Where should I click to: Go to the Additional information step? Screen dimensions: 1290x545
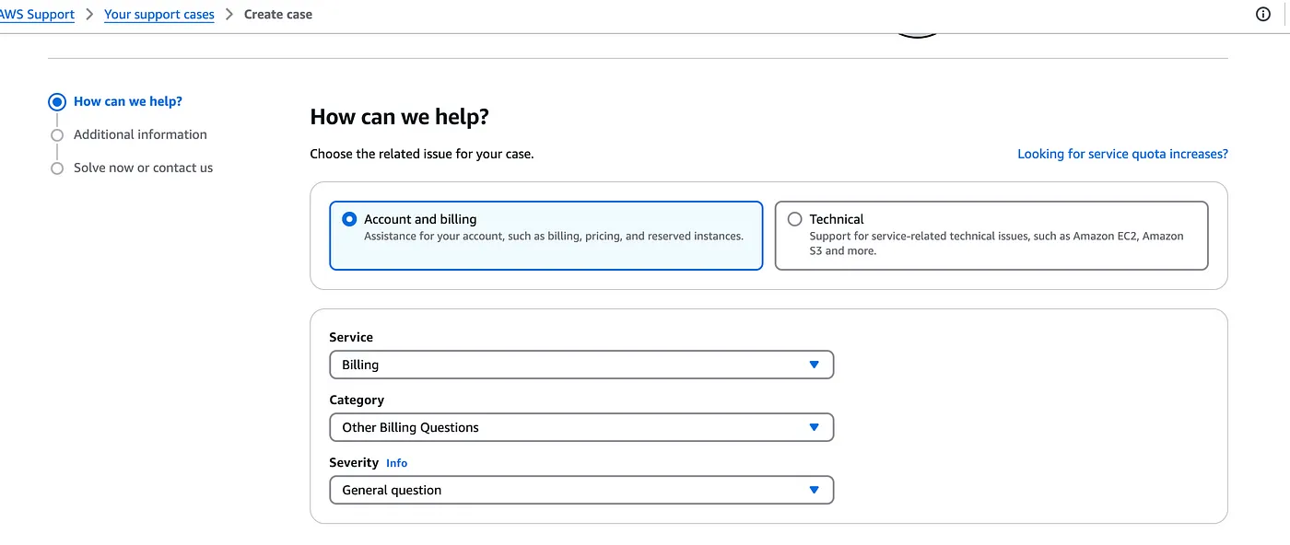coord(140,134)
